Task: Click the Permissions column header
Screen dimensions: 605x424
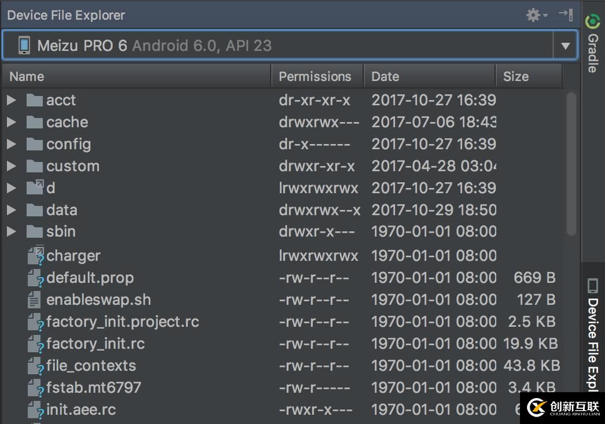Action: pyautogui.click(x=315, y=76)
